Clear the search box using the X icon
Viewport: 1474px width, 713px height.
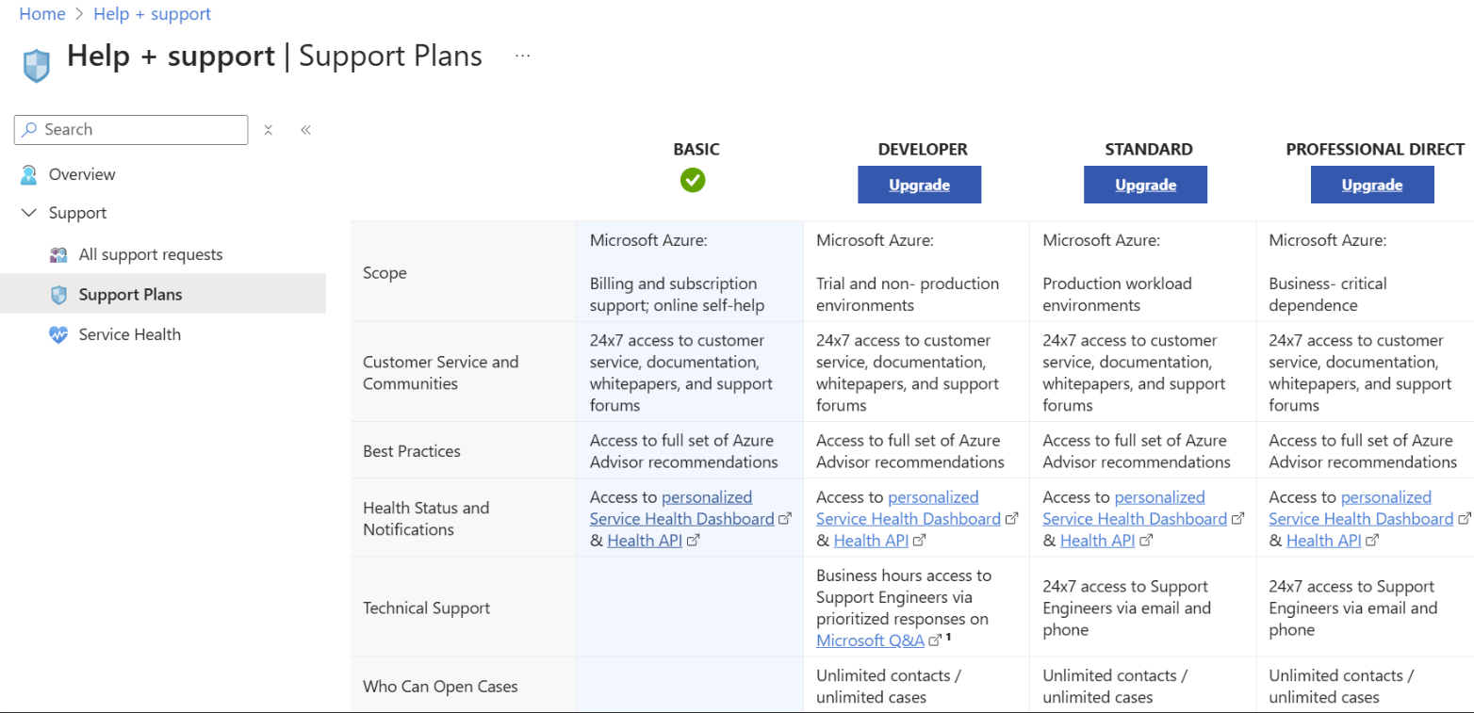pyautogui.click(x=268, y=130)
